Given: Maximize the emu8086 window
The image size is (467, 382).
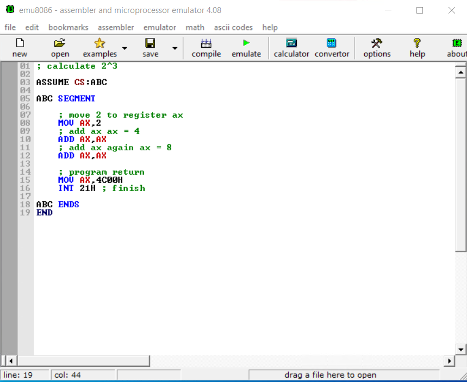Looking at the screenshot, I should pos(420,10).
